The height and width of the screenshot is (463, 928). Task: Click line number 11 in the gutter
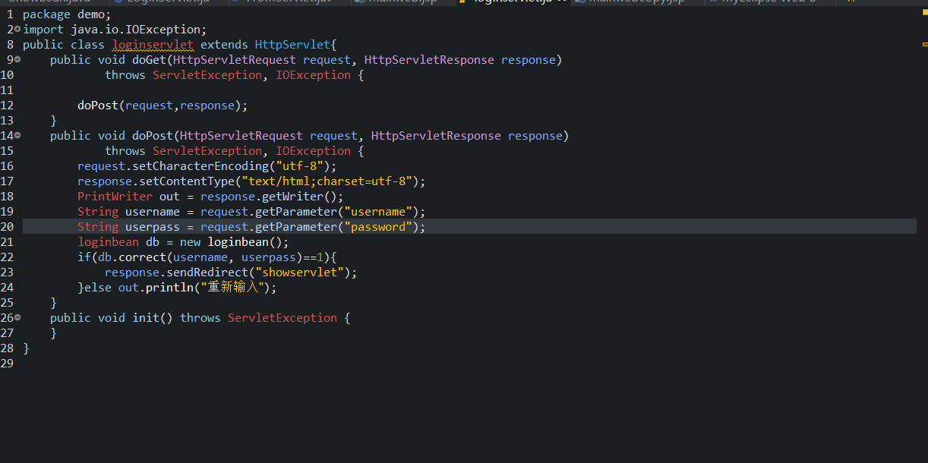7,90
